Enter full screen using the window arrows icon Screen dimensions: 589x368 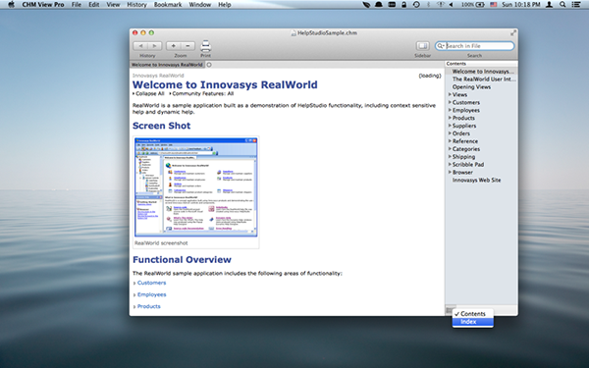pyautogui.click(x=512, y=33)
